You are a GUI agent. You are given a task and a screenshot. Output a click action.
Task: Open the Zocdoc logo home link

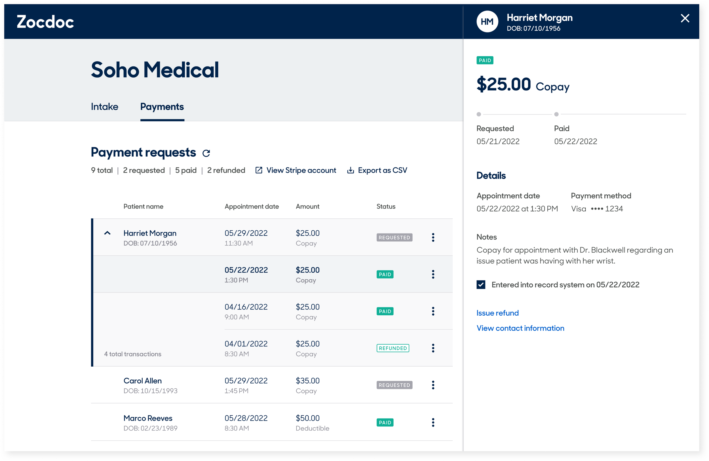pos(45,22)
